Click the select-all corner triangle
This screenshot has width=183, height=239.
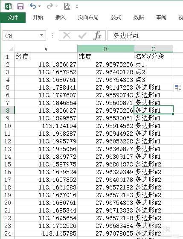[x=11, y=49]
